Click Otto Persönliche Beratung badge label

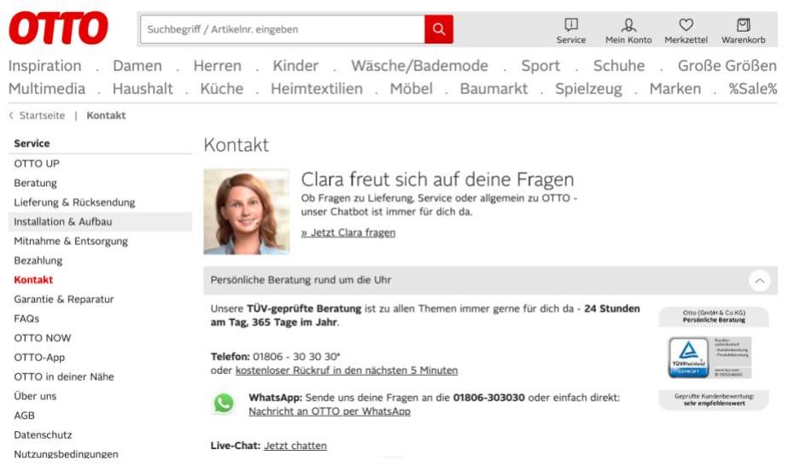tap(714, 316)
